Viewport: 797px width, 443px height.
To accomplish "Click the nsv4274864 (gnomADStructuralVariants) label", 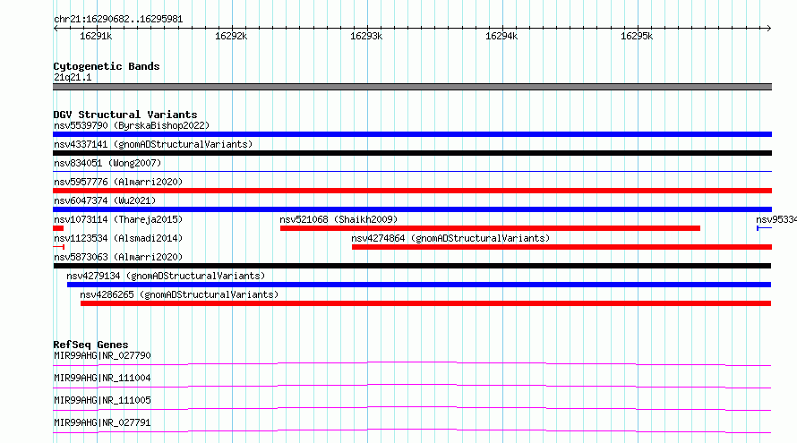I will (x=450, y=238).
